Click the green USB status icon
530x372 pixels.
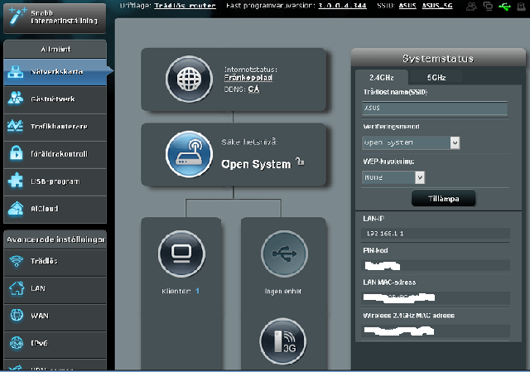[x=504, y=6]
